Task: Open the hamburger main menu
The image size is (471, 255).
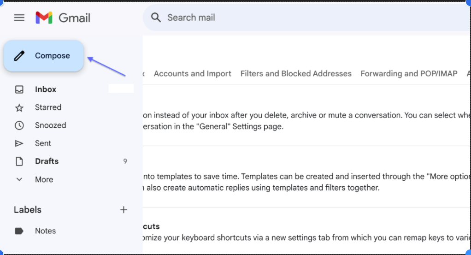Action: pyautogui.click(x=19, y=18)
